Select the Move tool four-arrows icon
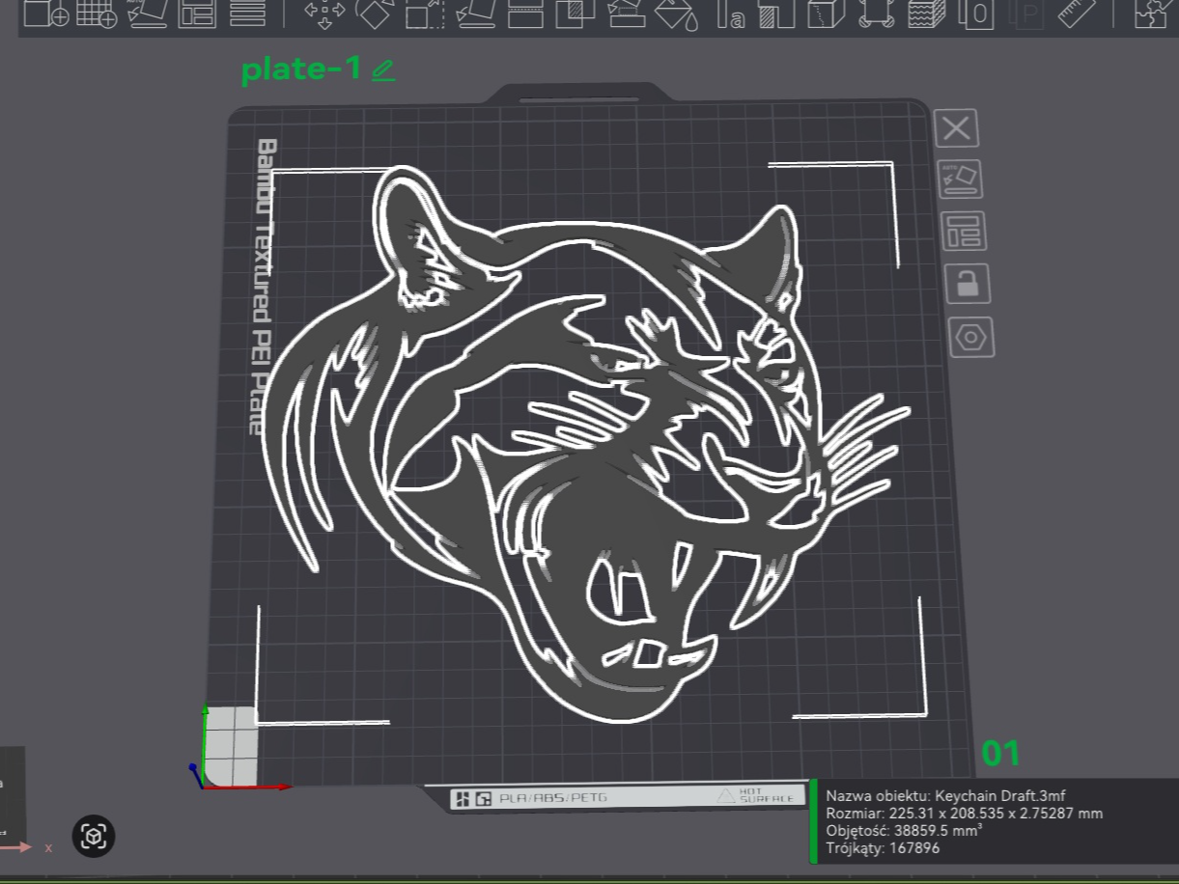 (324, 14)
